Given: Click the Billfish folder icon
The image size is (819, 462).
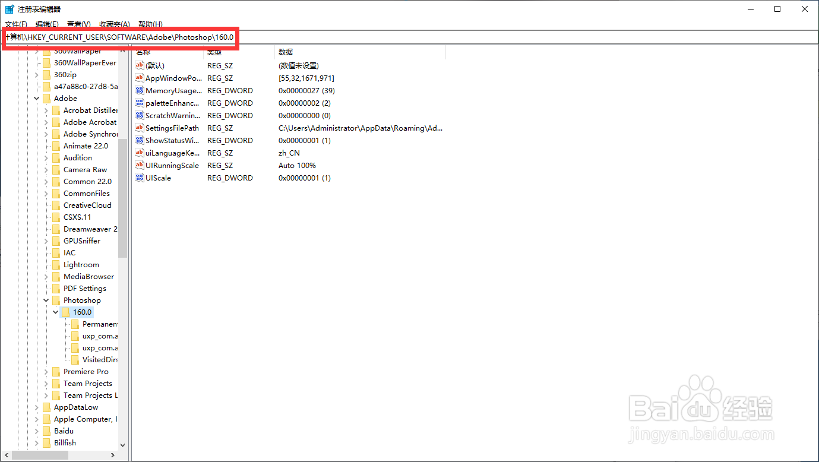Looking at the screenshot, I should (47, 443).
